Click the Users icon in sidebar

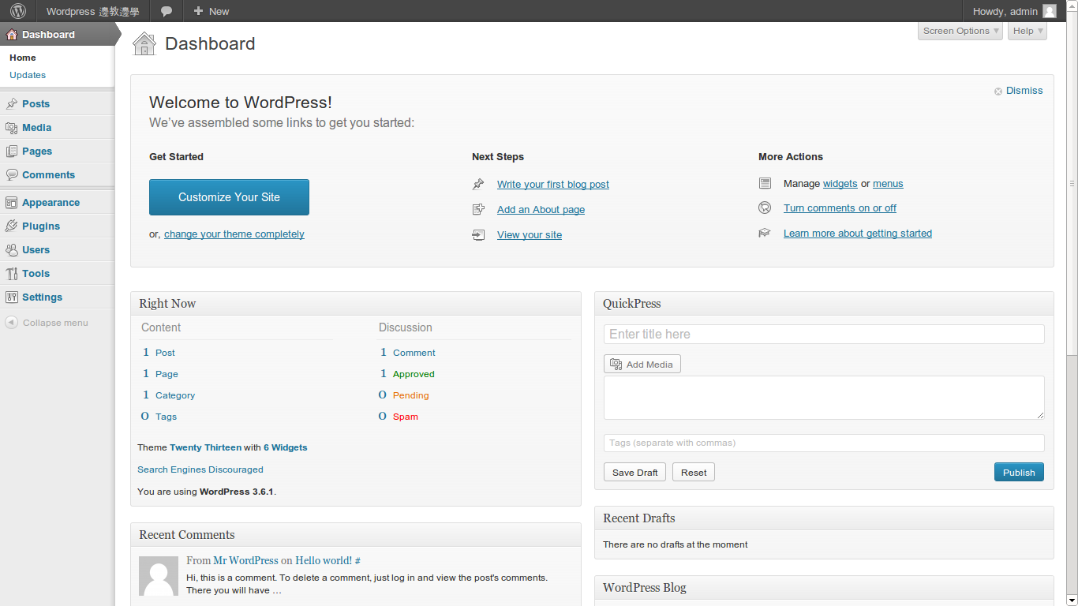pyautogui.click(x=12, y=249)
